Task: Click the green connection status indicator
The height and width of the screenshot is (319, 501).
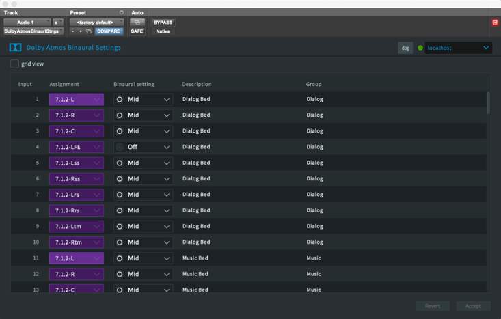Action: [x=420, y=48]
